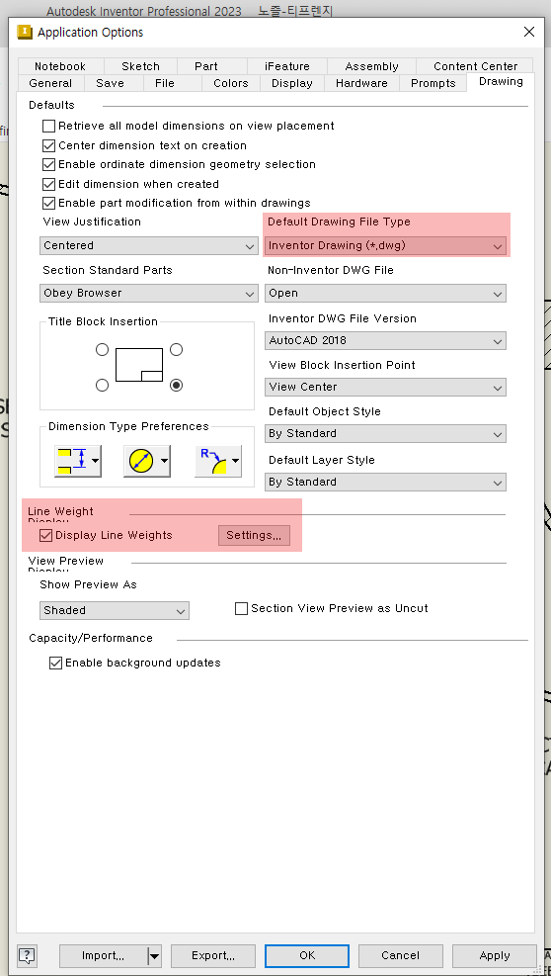Switch to the Content Center tab

[475, 66]
